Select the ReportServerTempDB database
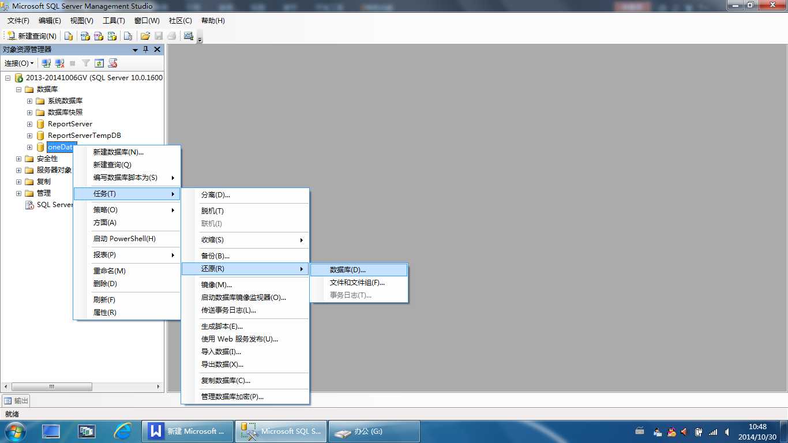 click(x=84, y=136)
